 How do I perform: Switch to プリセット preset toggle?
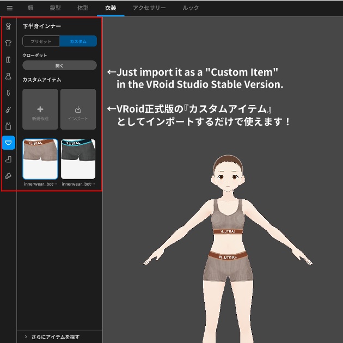tap(41, 41)
